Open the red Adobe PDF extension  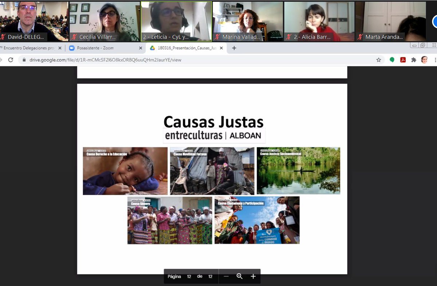pyautogui.click(x=403, y=60)
